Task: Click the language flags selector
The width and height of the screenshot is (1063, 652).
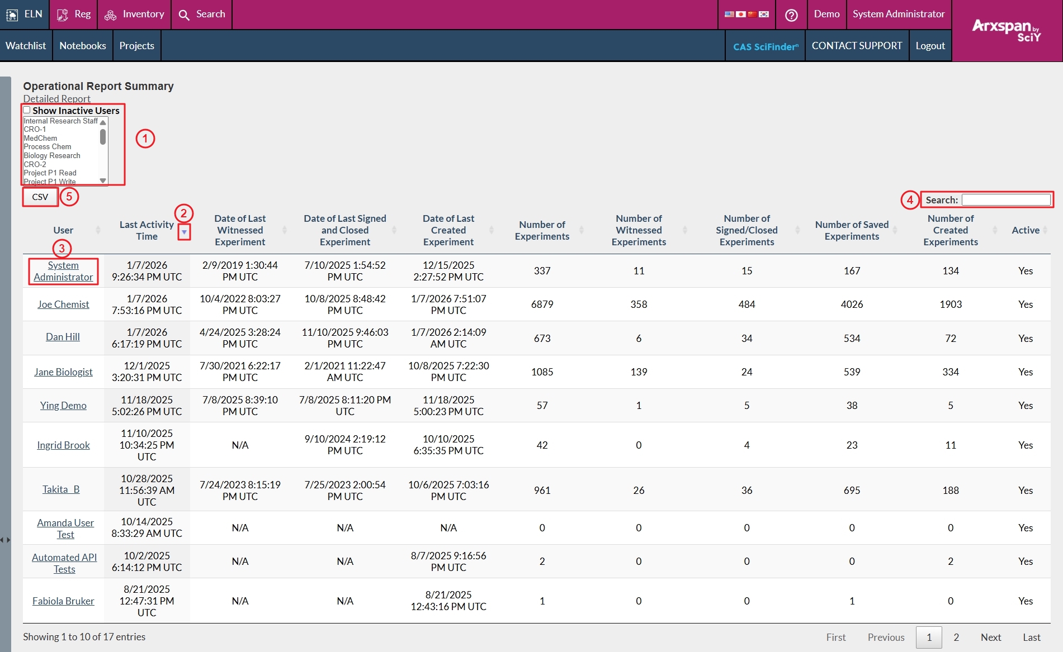Action: 747,15
